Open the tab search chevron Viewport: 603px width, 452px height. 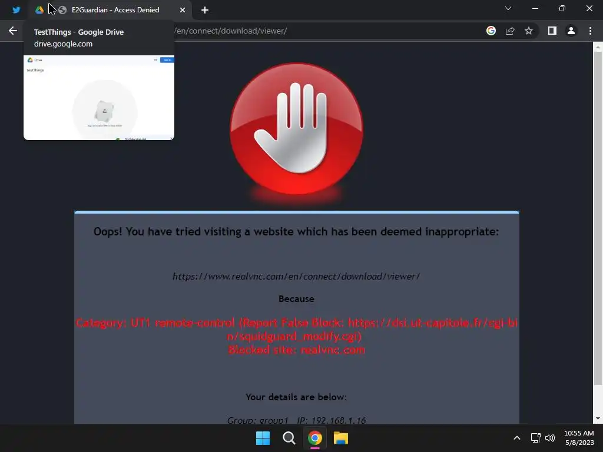pos(508,8)
